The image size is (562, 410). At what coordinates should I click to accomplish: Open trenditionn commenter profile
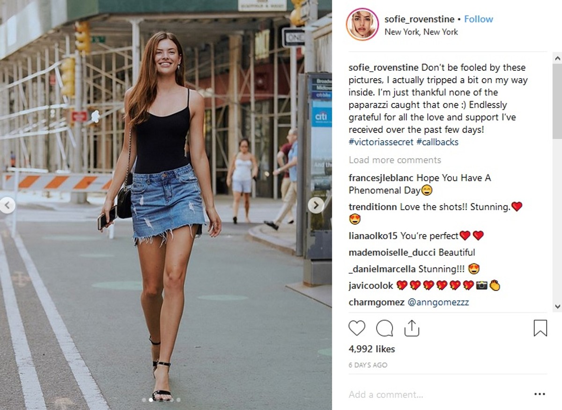(x=373, y=207)
